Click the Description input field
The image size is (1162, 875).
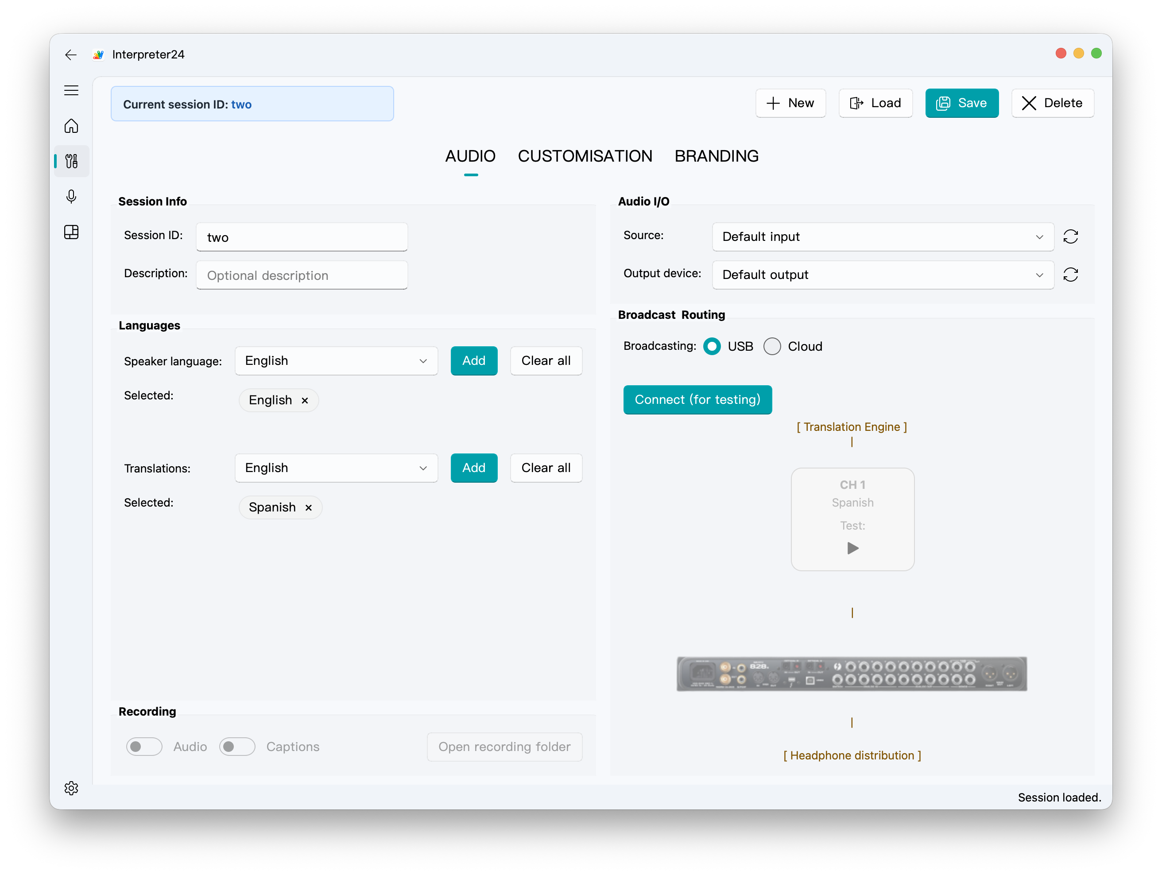pos(302,275)
